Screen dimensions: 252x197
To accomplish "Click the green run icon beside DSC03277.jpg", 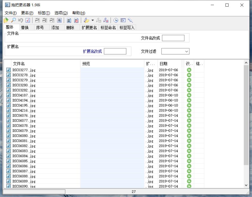I will tap(189, 70).
